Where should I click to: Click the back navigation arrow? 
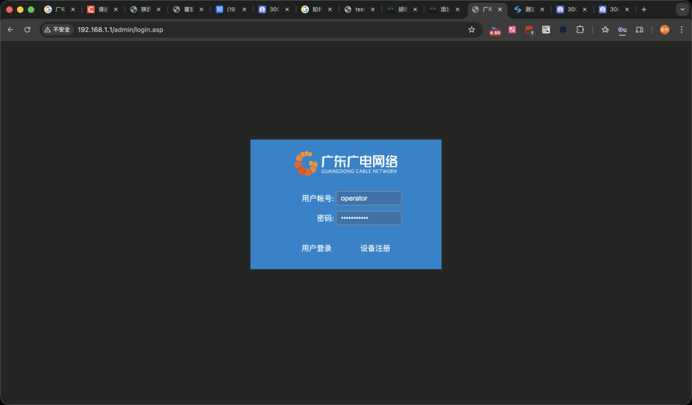click(10, 30)
